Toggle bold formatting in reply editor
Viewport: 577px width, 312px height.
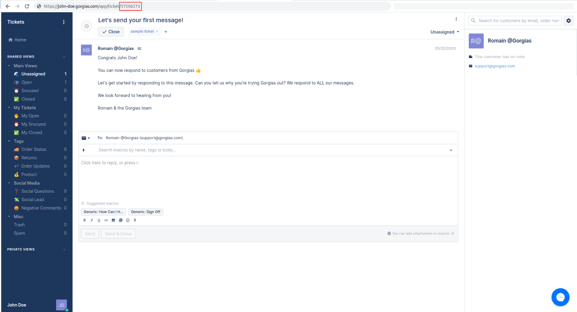85,220
